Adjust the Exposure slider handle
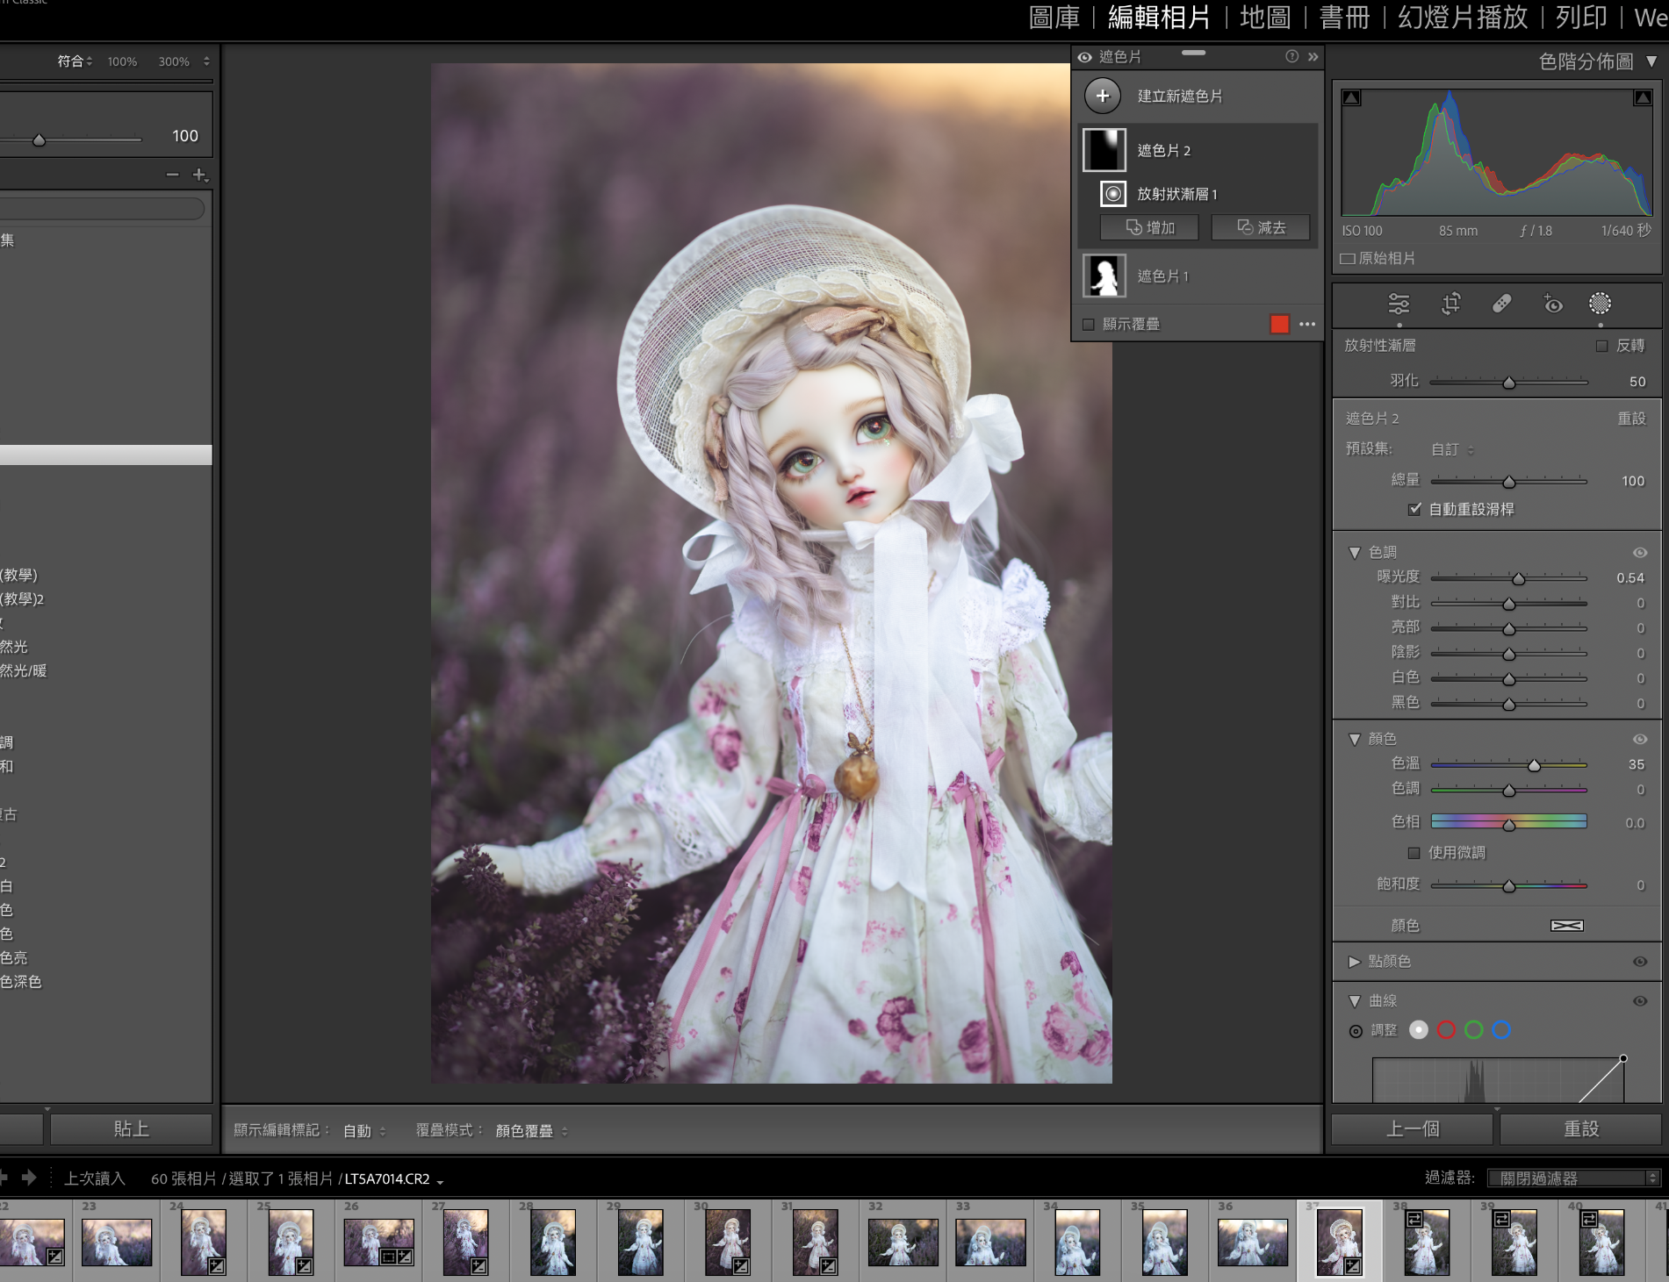The height and width of the screenshot is (1282, 1669). pos(1518,578)
